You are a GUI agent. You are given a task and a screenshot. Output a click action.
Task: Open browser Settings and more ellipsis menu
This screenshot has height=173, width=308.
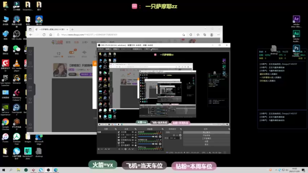pos(218,35)
